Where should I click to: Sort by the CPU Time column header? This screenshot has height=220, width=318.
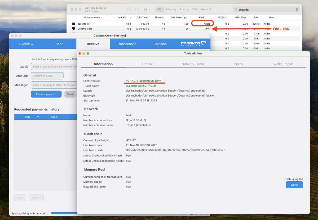[142, 17]
